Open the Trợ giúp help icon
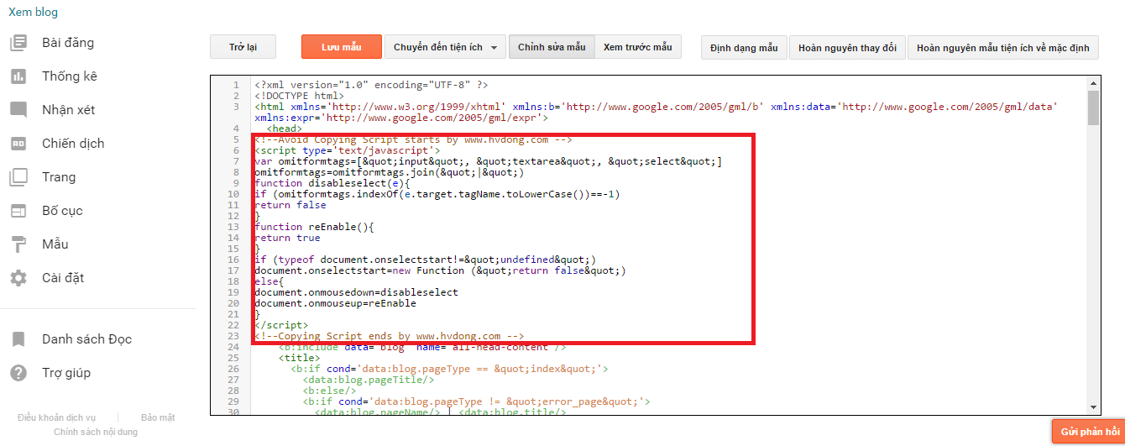This screenshot has height=446, width=1125. pyautogui.click(x=18, y=373)
